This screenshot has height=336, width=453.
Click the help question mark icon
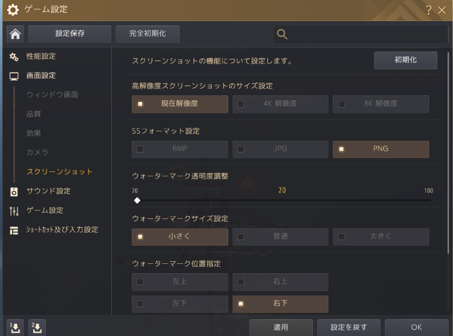coord(429,9)
